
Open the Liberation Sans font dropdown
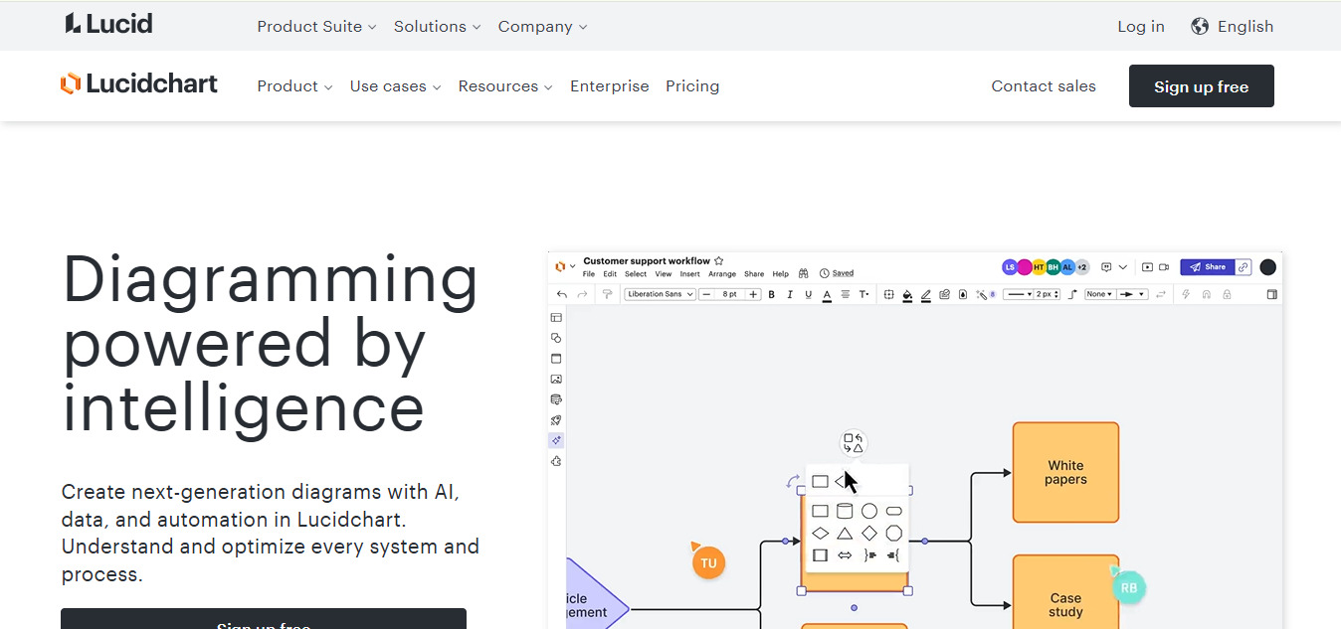point(660,294)
